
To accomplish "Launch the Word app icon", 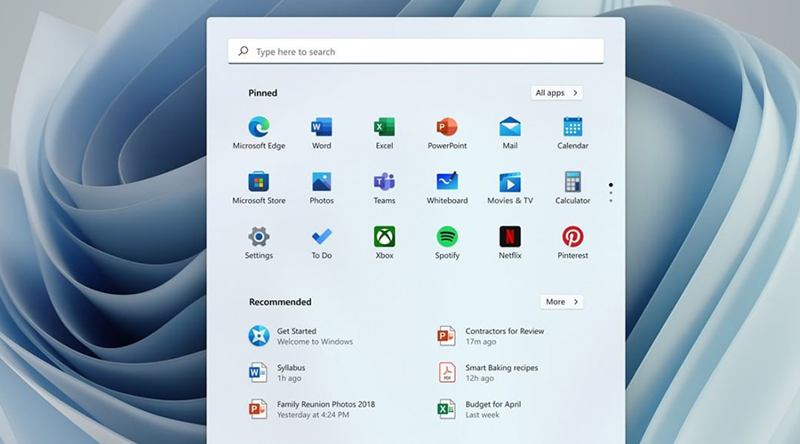I will [x=322, y=127].
